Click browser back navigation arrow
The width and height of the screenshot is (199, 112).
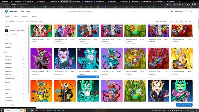pos(2,4)
